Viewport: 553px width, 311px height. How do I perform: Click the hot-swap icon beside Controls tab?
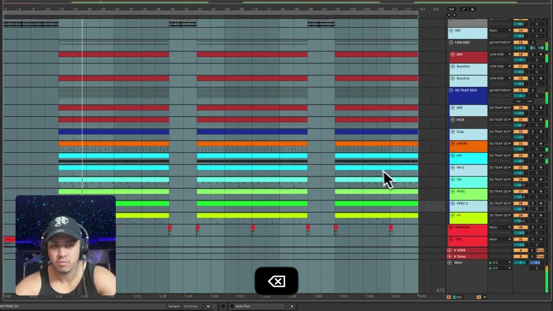click(x=202, y=306)
